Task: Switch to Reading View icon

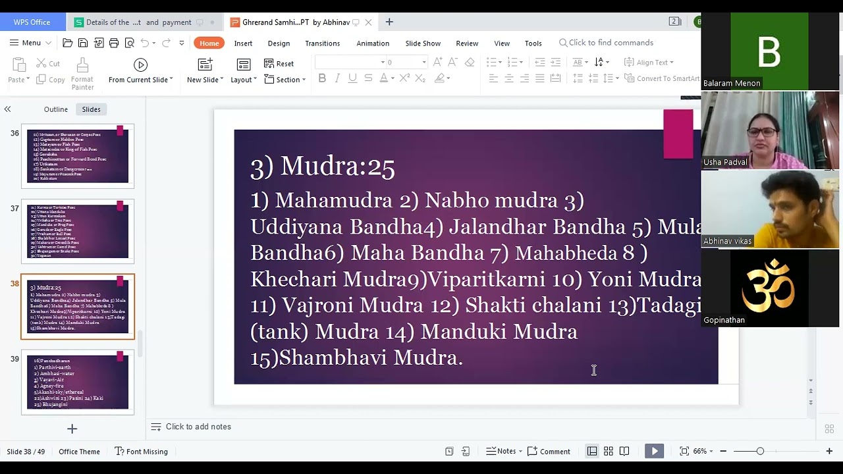Action: (624, 451)
